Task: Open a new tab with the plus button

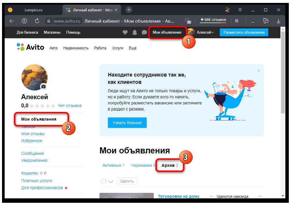Action: coord(129,10)
